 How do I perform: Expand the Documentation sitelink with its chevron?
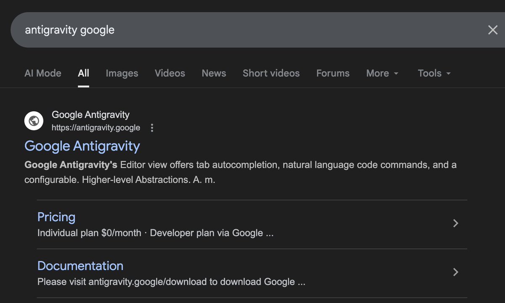pyautogui.click(x=455, y=272)
